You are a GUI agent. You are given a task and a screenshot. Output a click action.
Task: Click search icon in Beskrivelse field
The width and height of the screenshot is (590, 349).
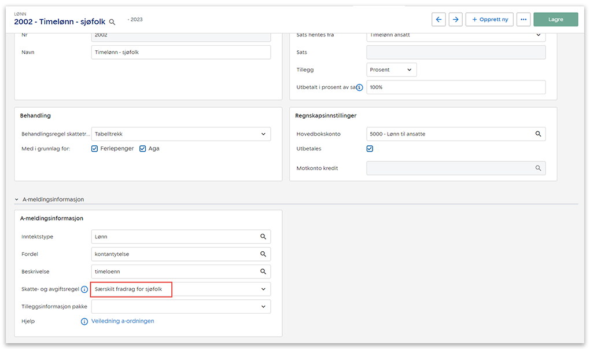[x=263, y=271]
